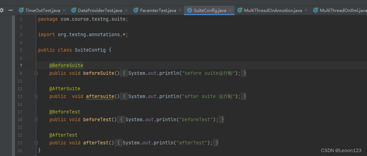Click the beforeSuite method name
The width and height of the screenshot is (367, 156).
[99, 73]
